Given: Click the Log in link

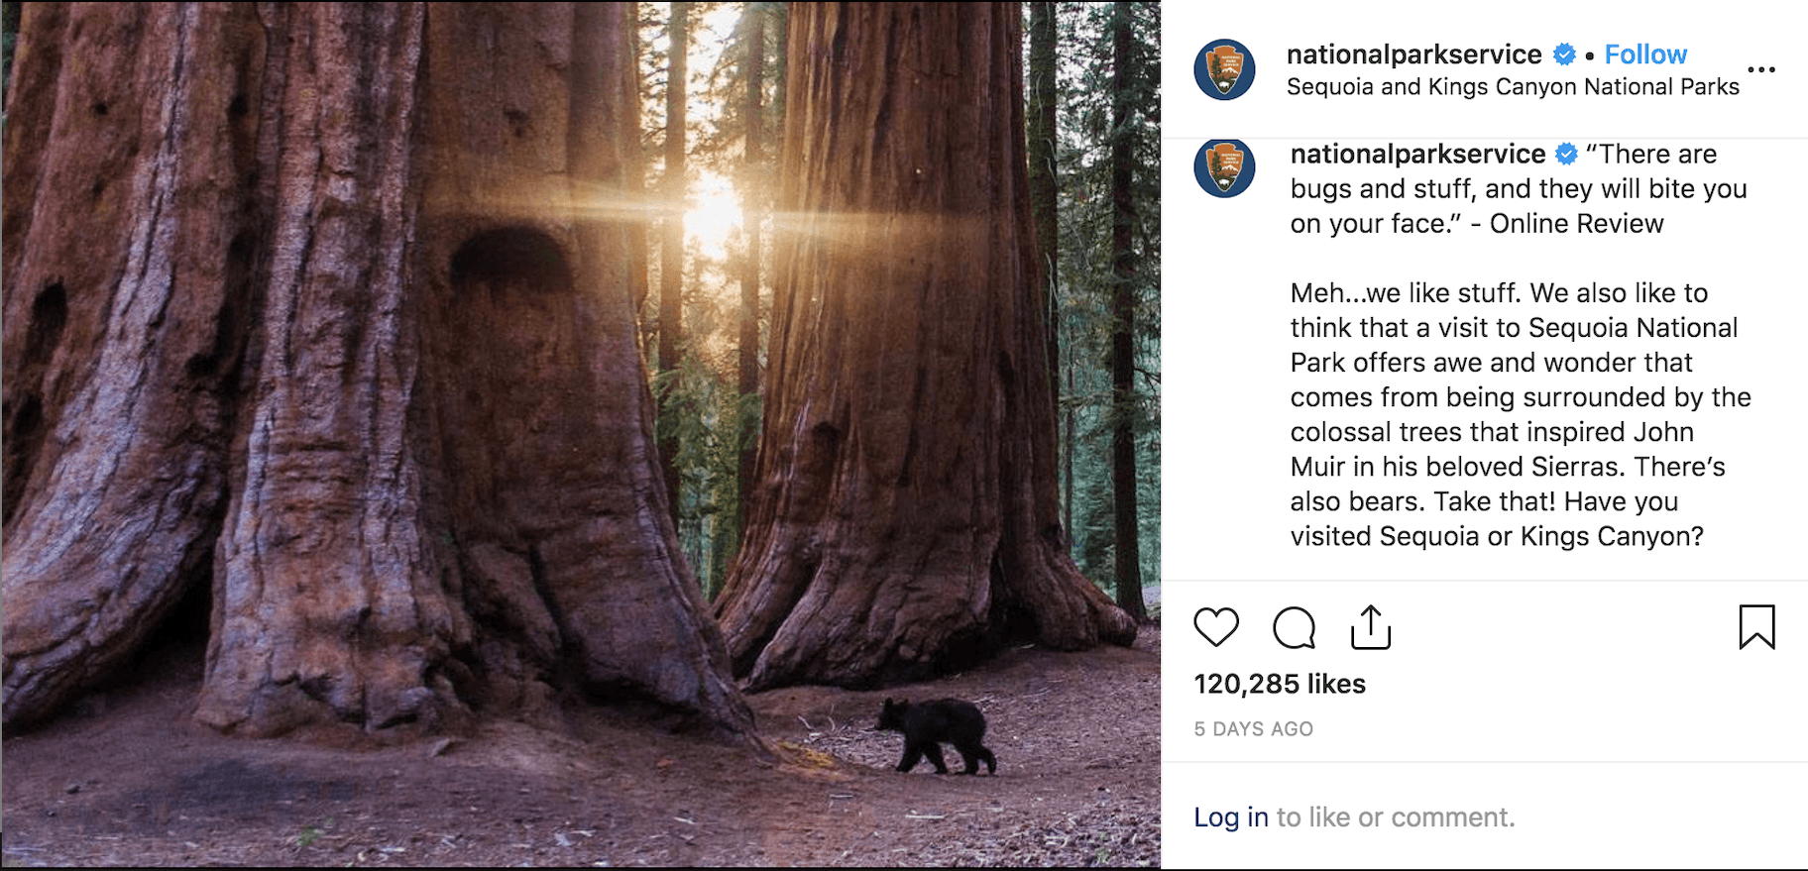Looking at the screenshot, I should pos(1231,817).
